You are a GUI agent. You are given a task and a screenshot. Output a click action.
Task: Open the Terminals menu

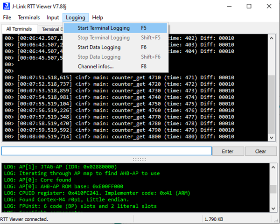click(28, 18)
